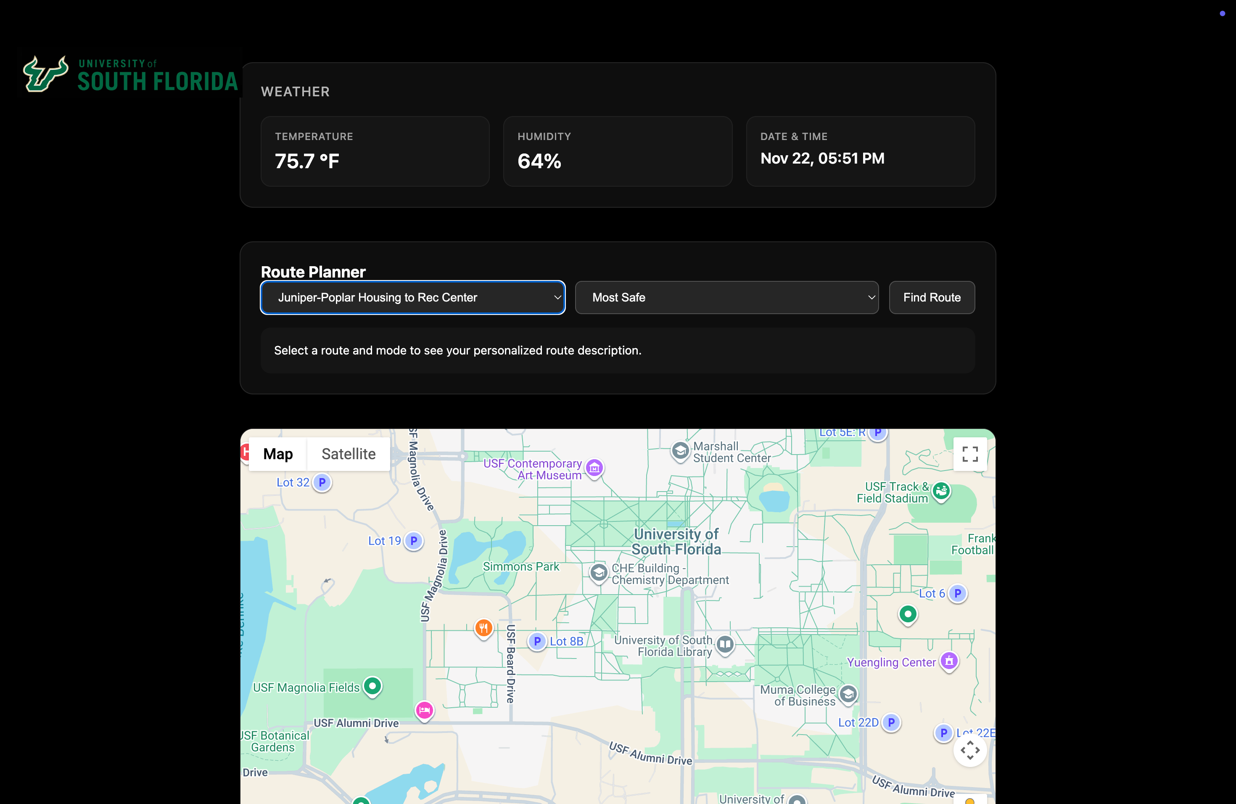This screenshot has width=1236, height=804.
Task: Click the University of South Florida logo
Action: click(x=130, y=74)
